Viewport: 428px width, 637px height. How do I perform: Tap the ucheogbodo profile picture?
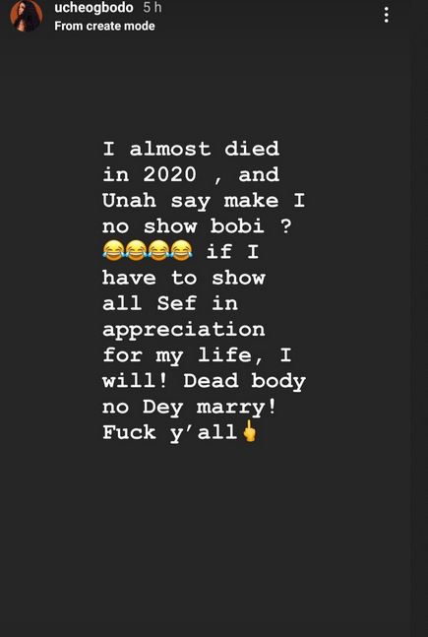(27, 16)
